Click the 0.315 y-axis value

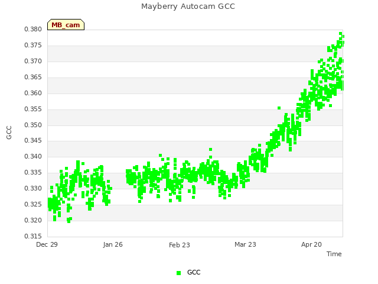tap(33, 236)
